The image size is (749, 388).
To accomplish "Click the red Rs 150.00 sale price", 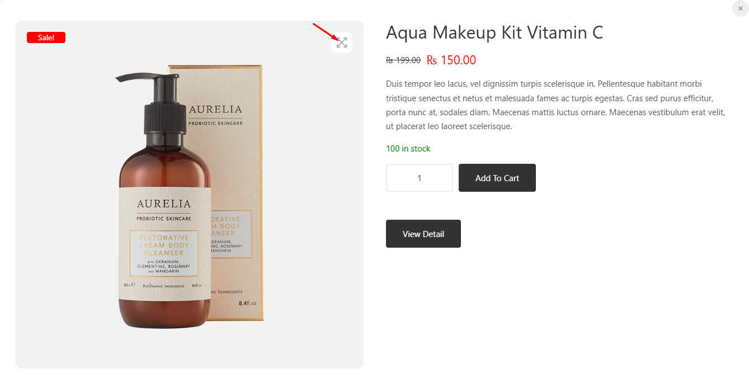I will [451, 60].
